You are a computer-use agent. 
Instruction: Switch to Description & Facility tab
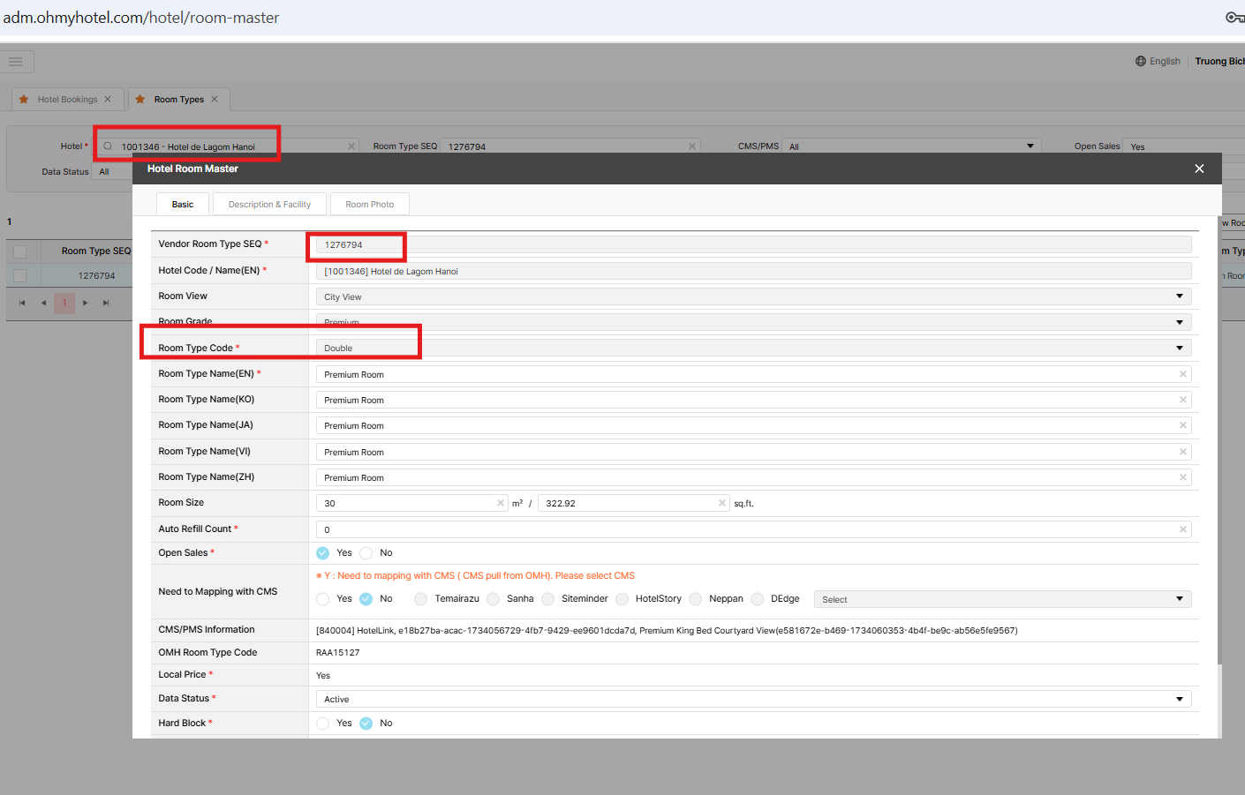(x=269, y=205)
